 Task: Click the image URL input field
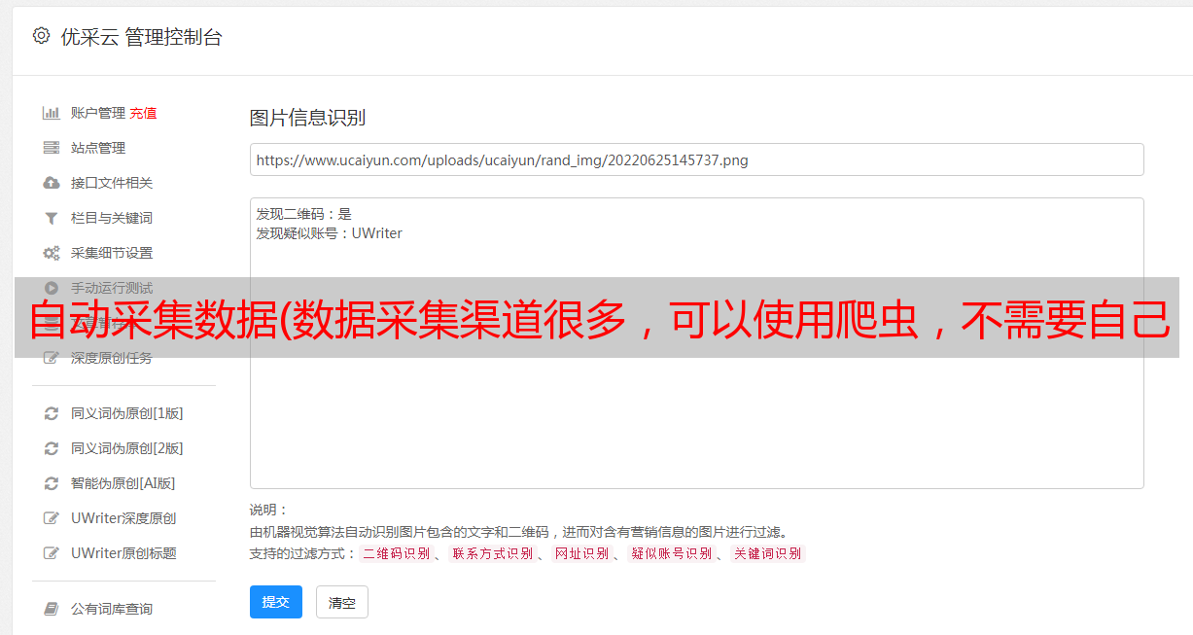pos(696,159)
